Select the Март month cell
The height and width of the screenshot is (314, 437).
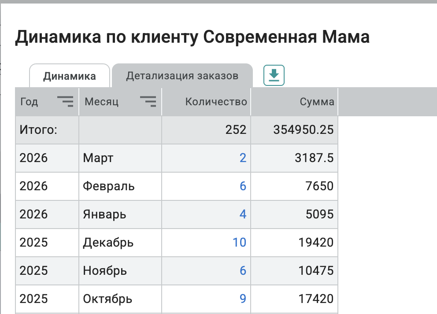pos(98,158)
